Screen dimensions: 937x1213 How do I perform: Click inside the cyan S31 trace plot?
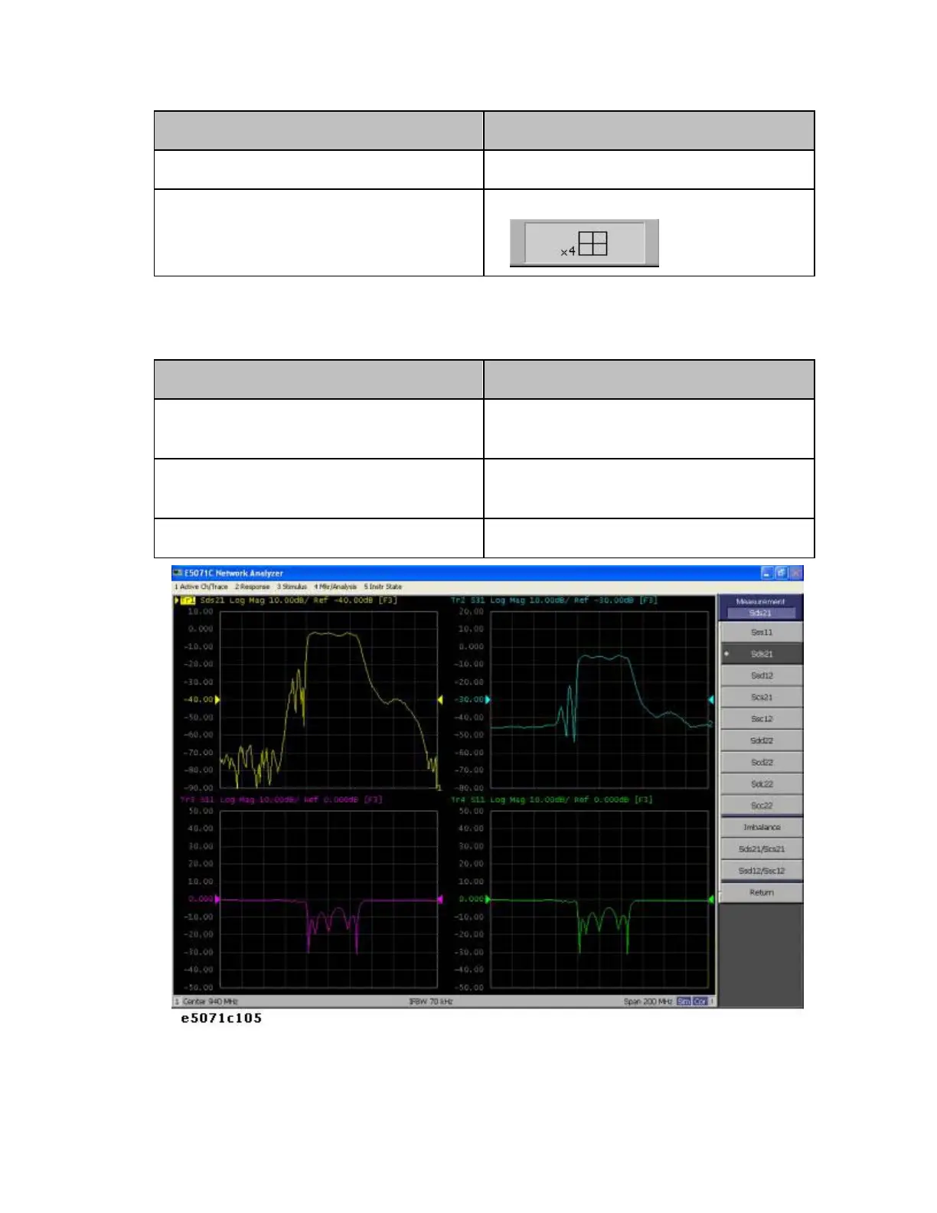pyautogui.click(x=599, y=699)
